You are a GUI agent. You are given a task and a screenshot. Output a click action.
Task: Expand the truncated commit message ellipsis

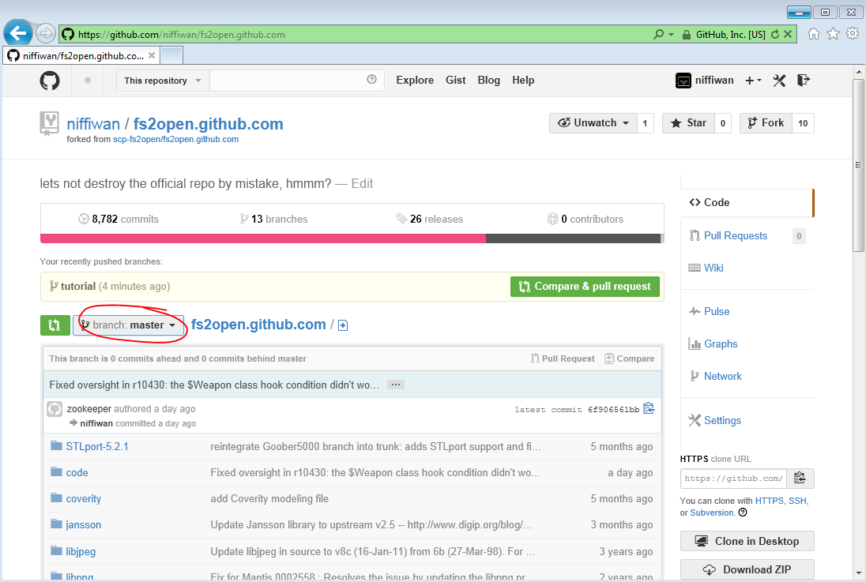click(397, 385)
